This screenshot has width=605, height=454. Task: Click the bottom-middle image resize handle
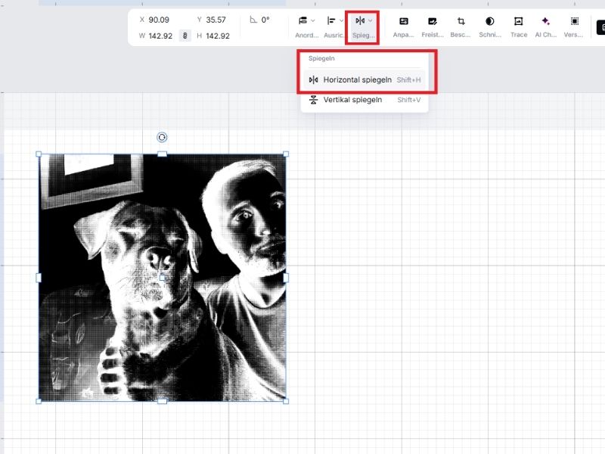point(162,401)
